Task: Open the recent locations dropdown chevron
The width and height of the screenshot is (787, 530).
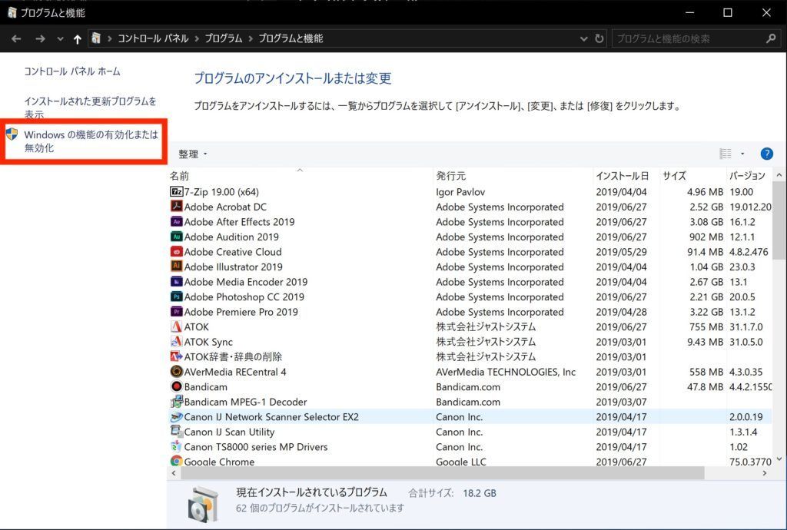Action: click(x=60, y=38)
